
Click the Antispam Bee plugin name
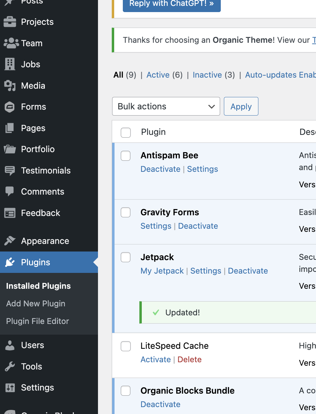point(169,156)
